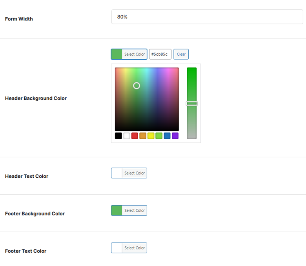Open Footer Background Color Select Color picker
This screenshot has width=306, height=266.
(x=129, y=210)
